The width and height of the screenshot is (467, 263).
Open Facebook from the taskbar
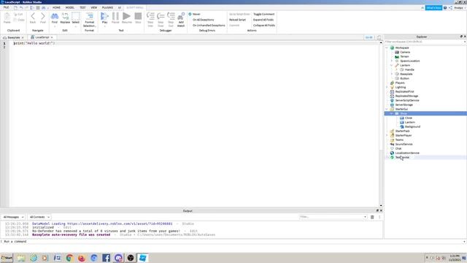coord(106,258)
